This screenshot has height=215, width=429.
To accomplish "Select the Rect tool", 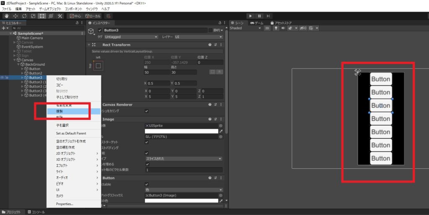I will click(42, 16).
